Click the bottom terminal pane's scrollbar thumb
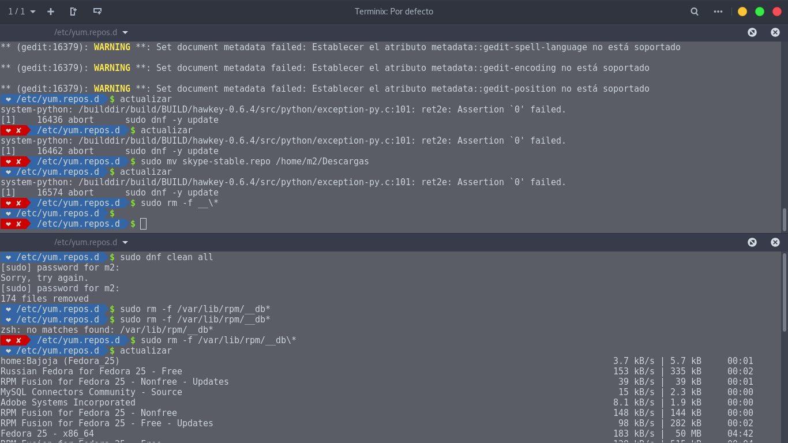This screenshot has width=788, height=443. click(x=785, y=291)
